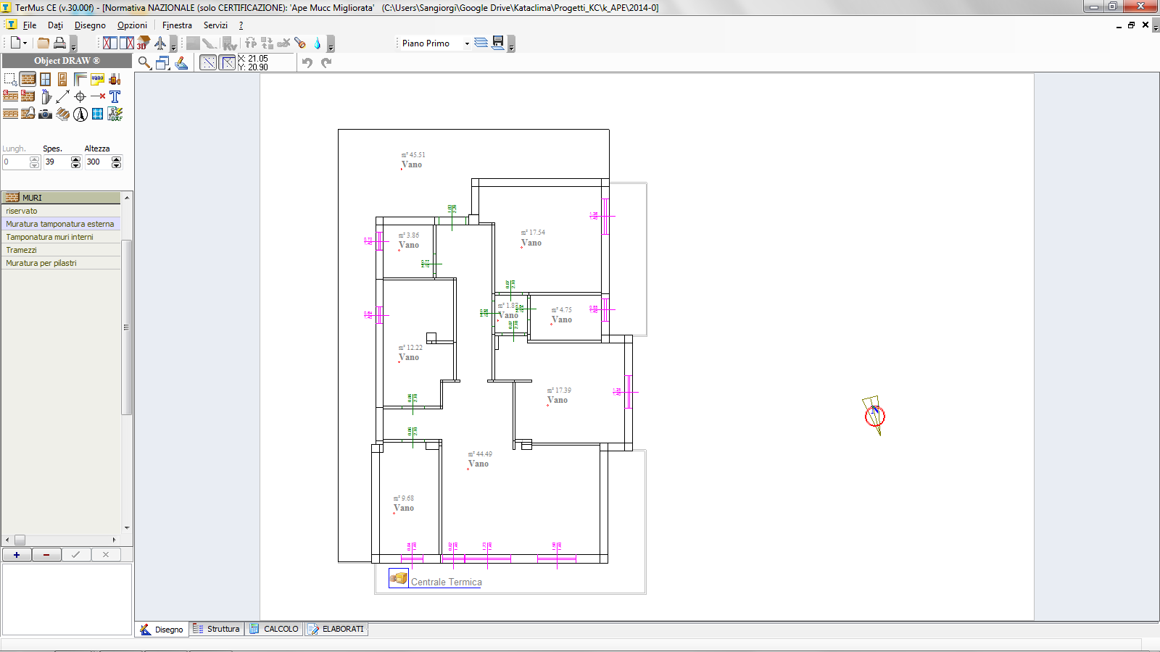The height and width of the screenshot is (652, 1160).
Task: Open the Disegno menu
Action: tap(90, 25)
